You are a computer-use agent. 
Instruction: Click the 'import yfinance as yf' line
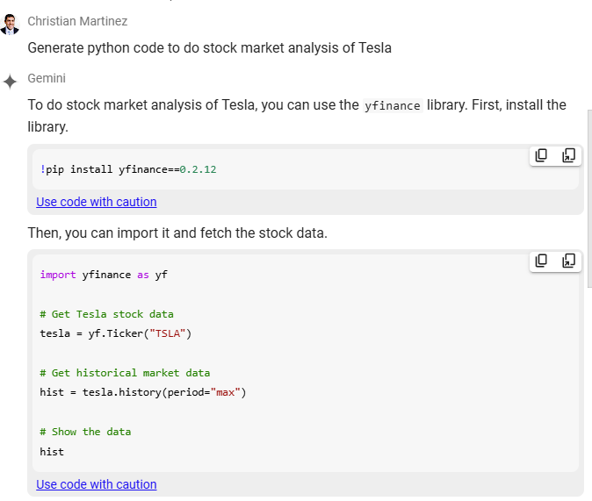[104, 275]
